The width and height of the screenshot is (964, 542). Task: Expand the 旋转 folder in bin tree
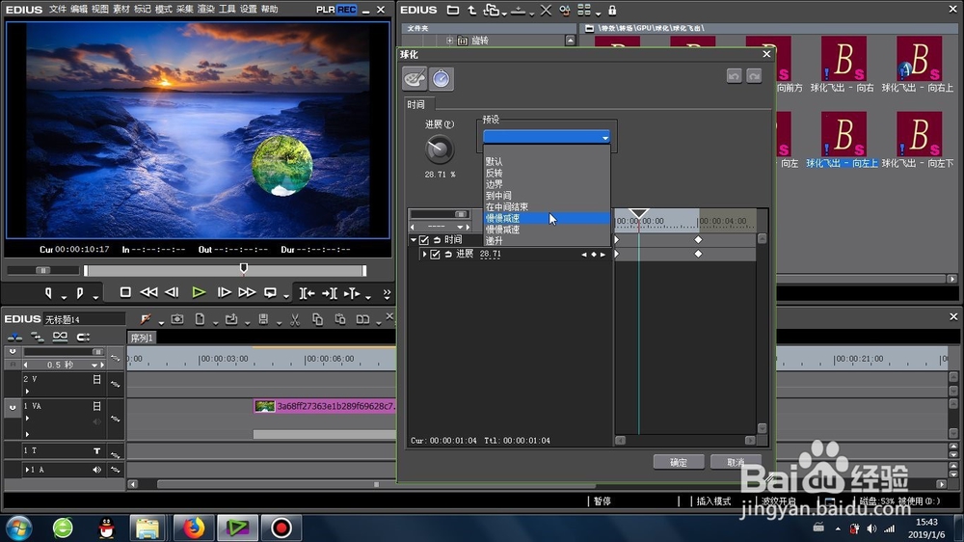coord(449,41)
